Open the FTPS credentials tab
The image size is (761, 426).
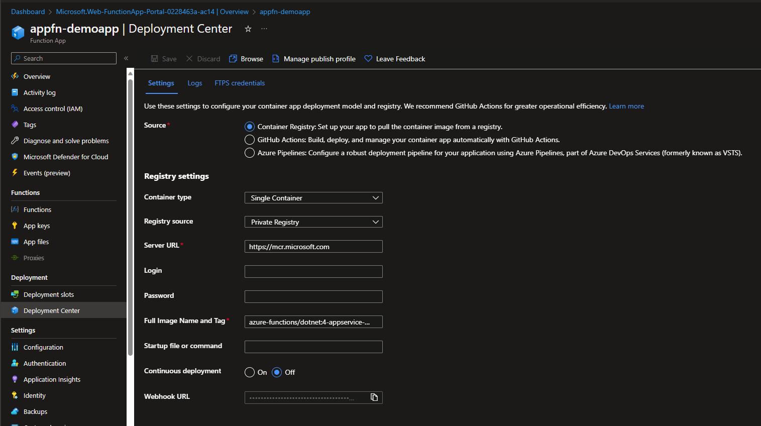click(x=240, y=83)
